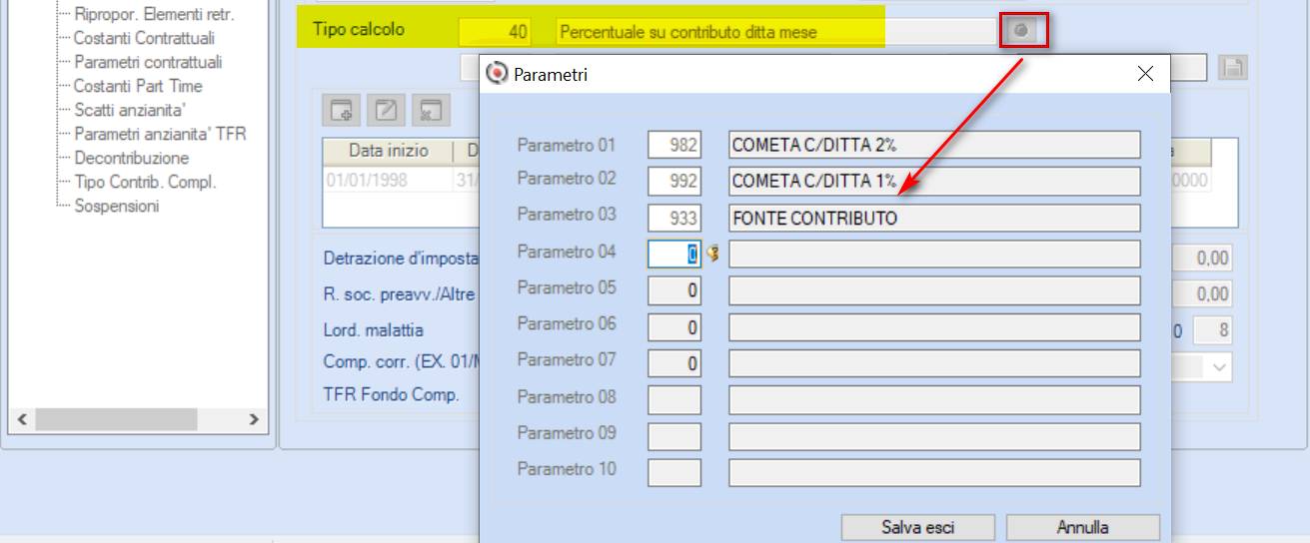Add a new record with grid toolbar icon
The width and height of the screenshot is (1310, 543).
(x=343, y=110)
